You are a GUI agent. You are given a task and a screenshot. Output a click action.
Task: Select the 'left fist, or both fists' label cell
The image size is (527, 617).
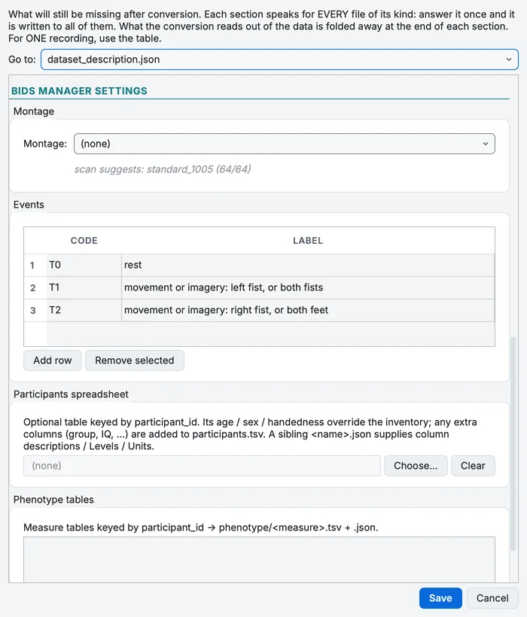pyautogui.click(x=308, y=287)
